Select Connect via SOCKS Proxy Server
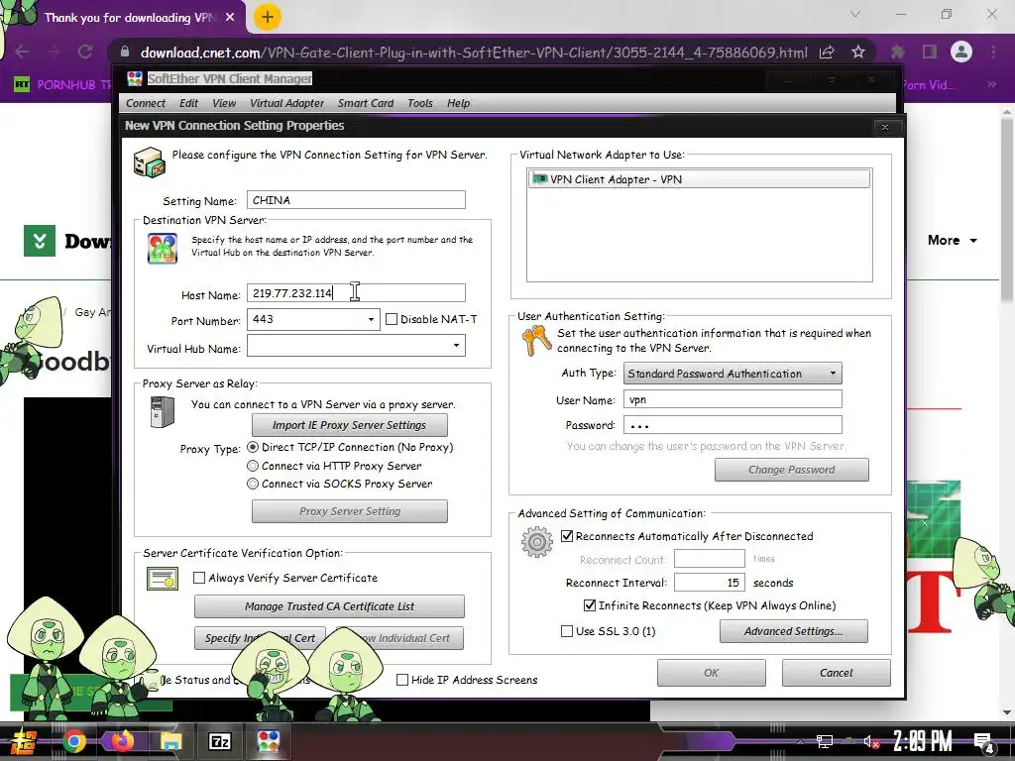 coord(253,484)
